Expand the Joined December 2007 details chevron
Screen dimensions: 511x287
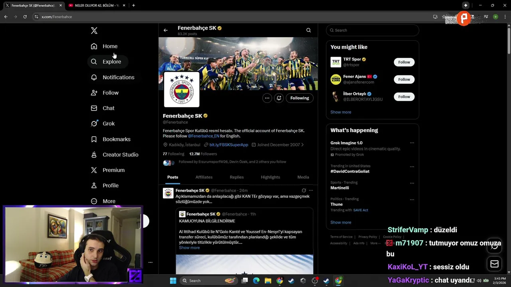[302, 145]
